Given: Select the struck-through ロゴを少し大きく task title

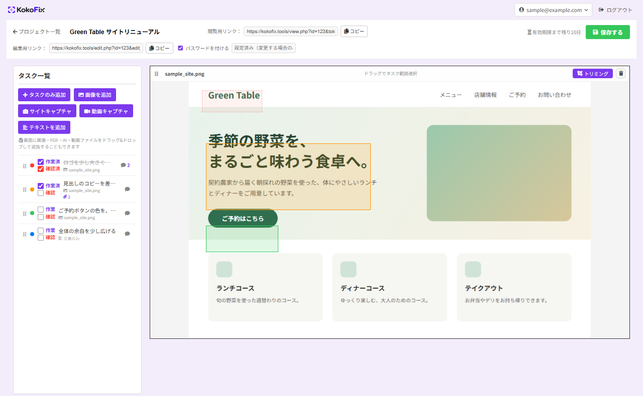Looking at the screenshot, I should [86, 162].
